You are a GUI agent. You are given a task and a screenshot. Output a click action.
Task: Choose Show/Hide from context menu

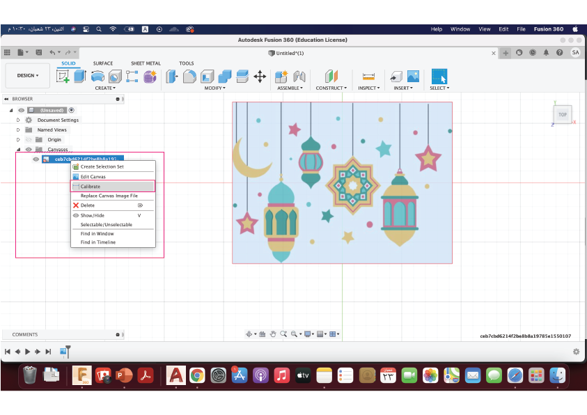(113, 215)
